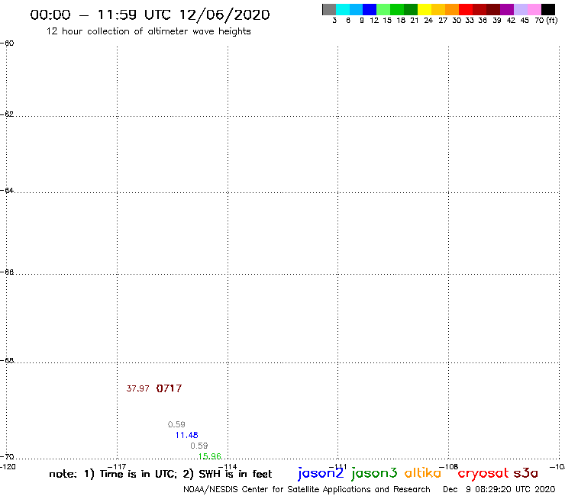Image resolution: width=565 pixels, height=496 pixels.
Task: Select the dark red wave height value 37.97
Action: tap(137, 388)
